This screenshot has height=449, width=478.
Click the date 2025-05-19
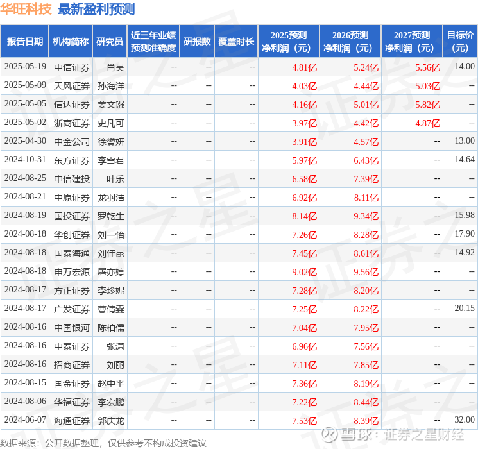point(25,67)
